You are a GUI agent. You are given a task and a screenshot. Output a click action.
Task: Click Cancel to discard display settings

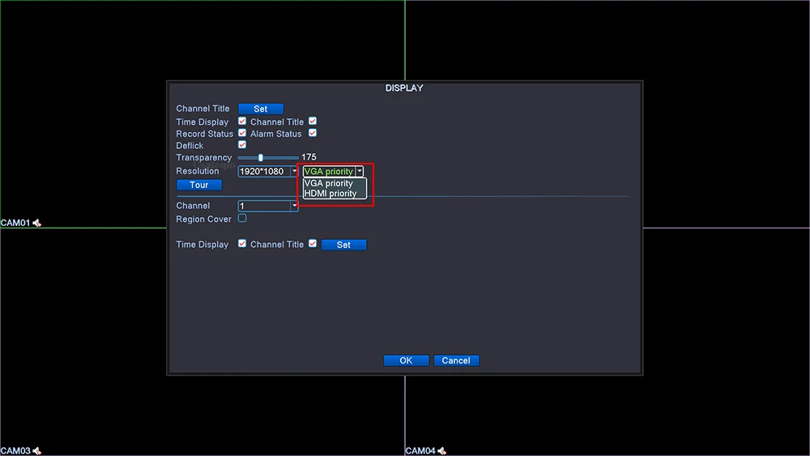(x=456, y=360)
